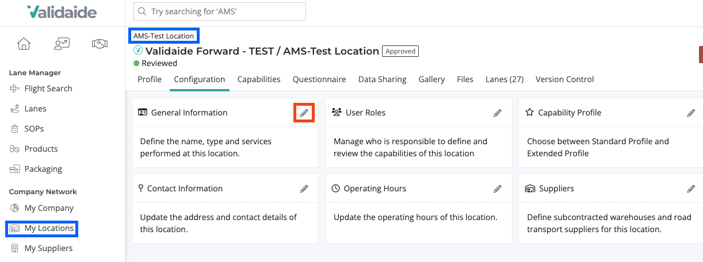Viewport: 703px width, 262px height.
Task: Click the User Roles card title
Action: (365, 113)
